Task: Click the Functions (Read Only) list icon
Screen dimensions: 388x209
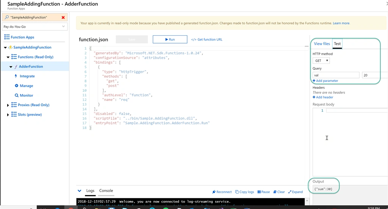Action: pyautogui.click(x=14, y=57)
